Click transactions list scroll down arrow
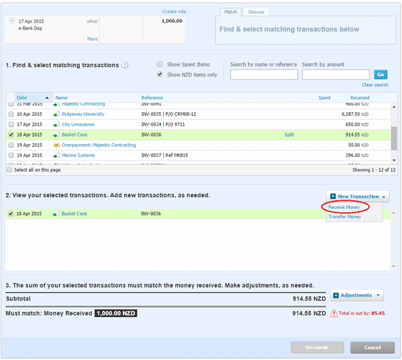 394,160
